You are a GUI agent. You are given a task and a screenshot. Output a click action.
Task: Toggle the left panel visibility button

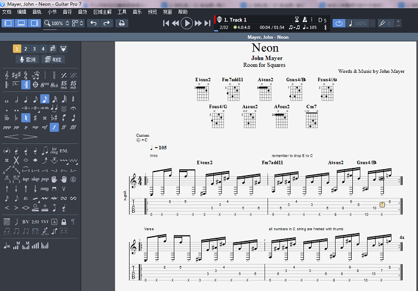[8, 23]
